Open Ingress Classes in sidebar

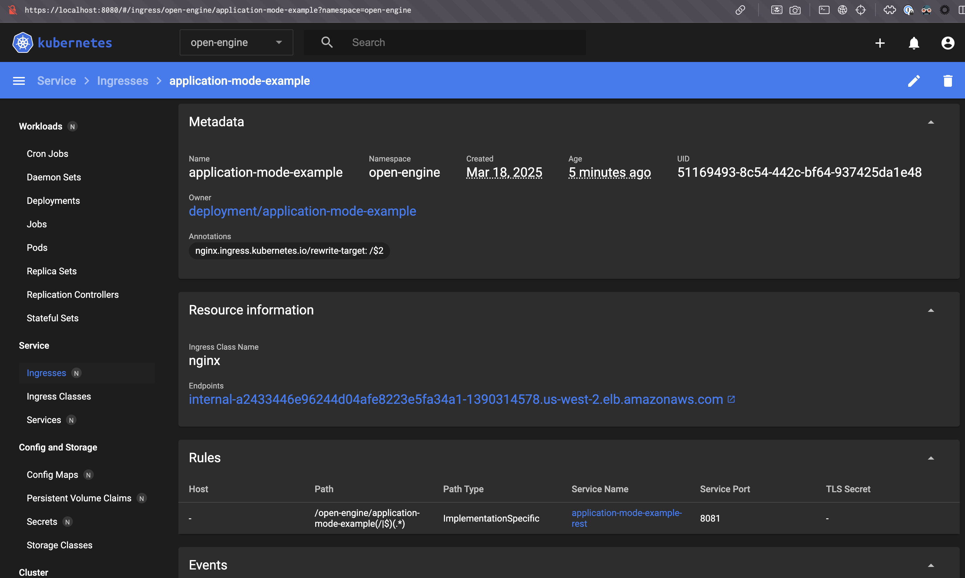tap(59, 396)
